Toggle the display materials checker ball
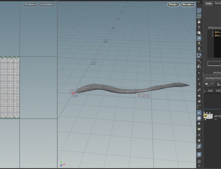Viewport: 221px width, 169px height. point(199,55)
